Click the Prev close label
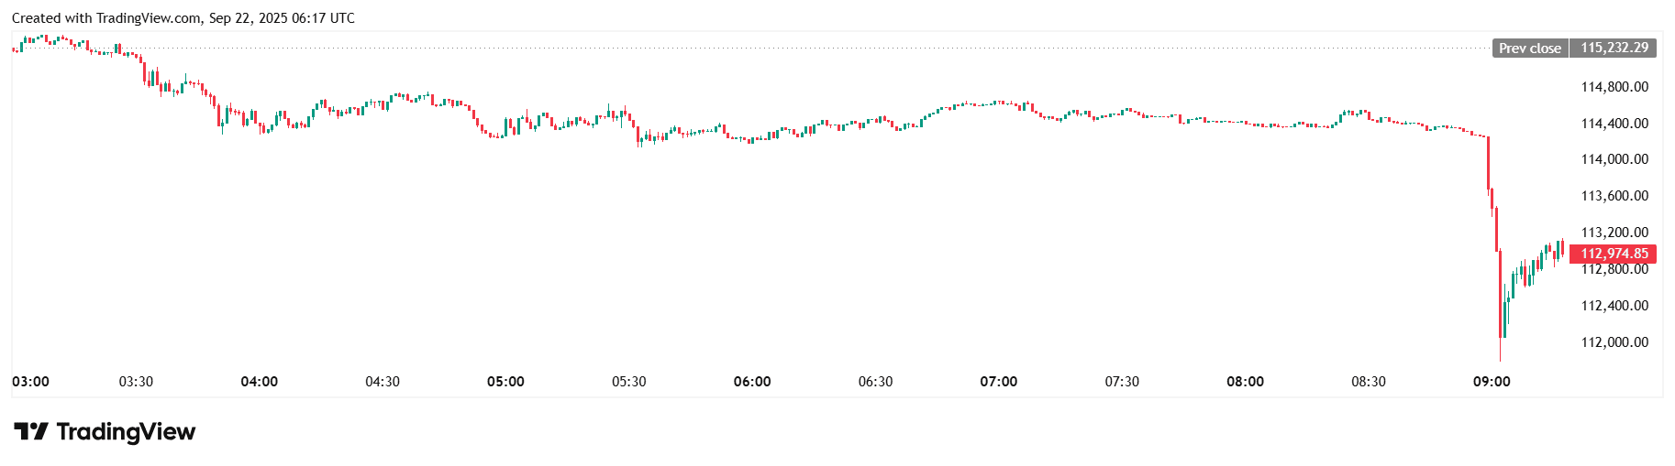The height and width of the screenshot is (466, 1675). 1529,49
